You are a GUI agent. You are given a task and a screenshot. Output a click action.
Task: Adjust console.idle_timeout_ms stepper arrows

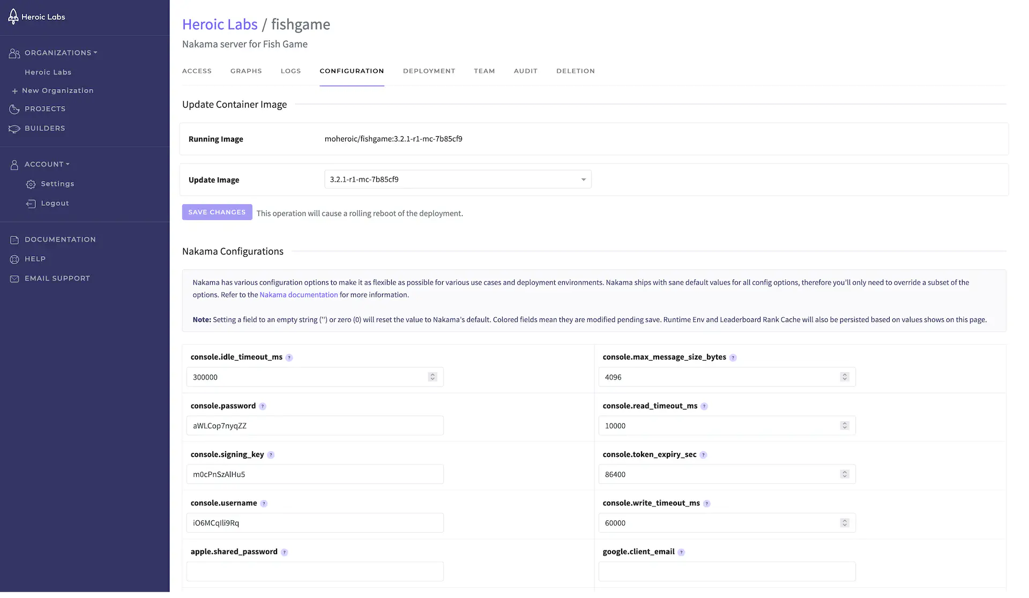click(433, 377)
